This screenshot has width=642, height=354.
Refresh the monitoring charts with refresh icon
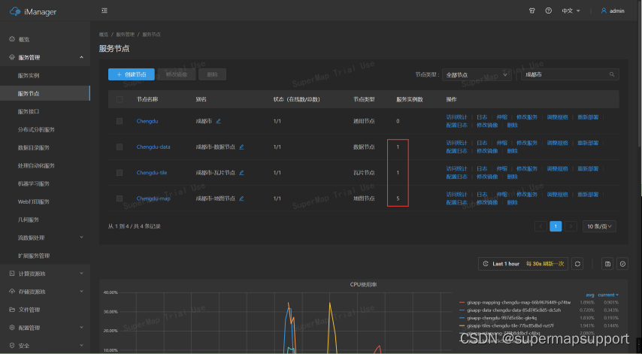click(x=577, y=264)
